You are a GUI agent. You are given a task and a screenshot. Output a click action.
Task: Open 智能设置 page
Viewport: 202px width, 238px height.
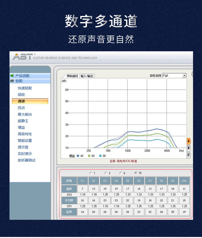(x=25, y=141)
